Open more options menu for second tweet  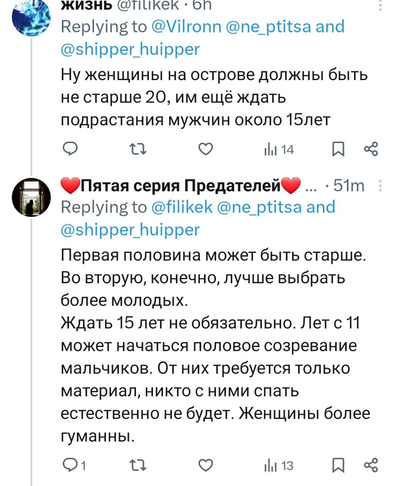click(x=381, y=186)
